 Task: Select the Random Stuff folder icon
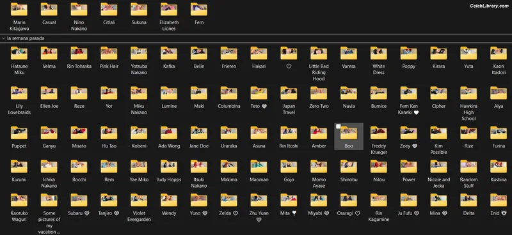click(468, 167)
